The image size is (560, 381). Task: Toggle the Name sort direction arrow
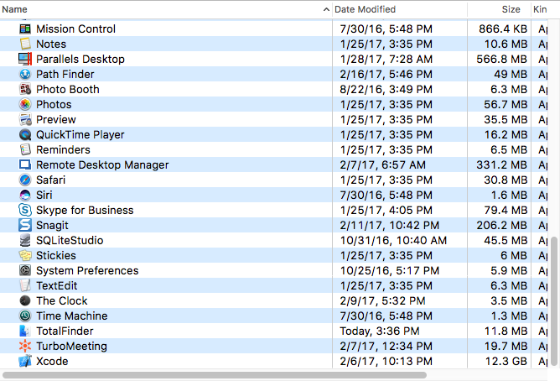click(326, 9)
